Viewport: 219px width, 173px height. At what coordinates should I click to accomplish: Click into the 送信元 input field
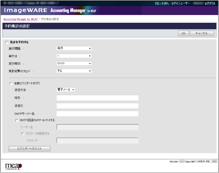(x=97, y=106)
